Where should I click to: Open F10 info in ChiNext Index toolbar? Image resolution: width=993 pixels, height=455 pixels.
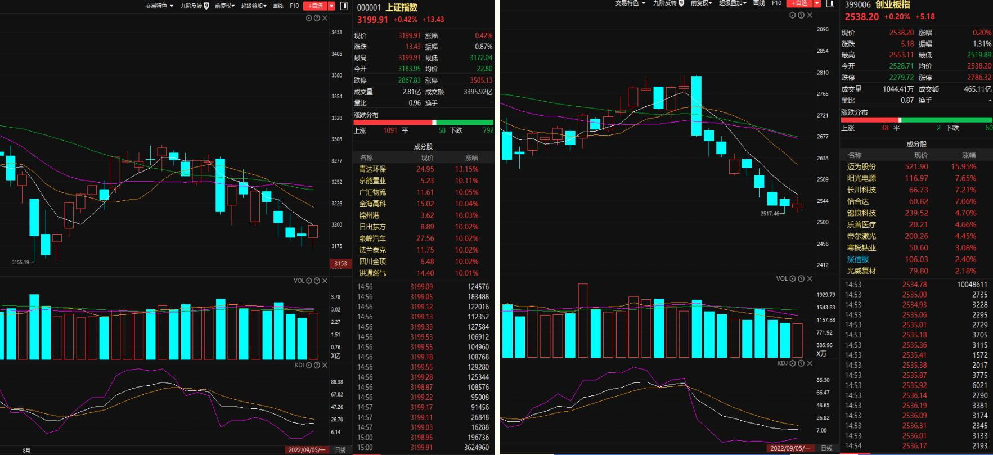(776, 3)
